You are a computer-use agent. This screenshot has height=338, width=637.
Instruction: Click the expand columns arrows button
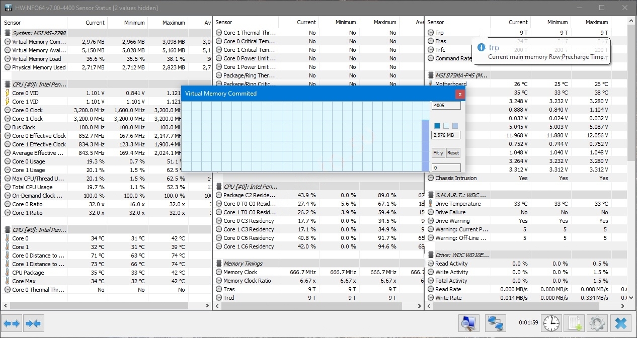click(12, 323)
